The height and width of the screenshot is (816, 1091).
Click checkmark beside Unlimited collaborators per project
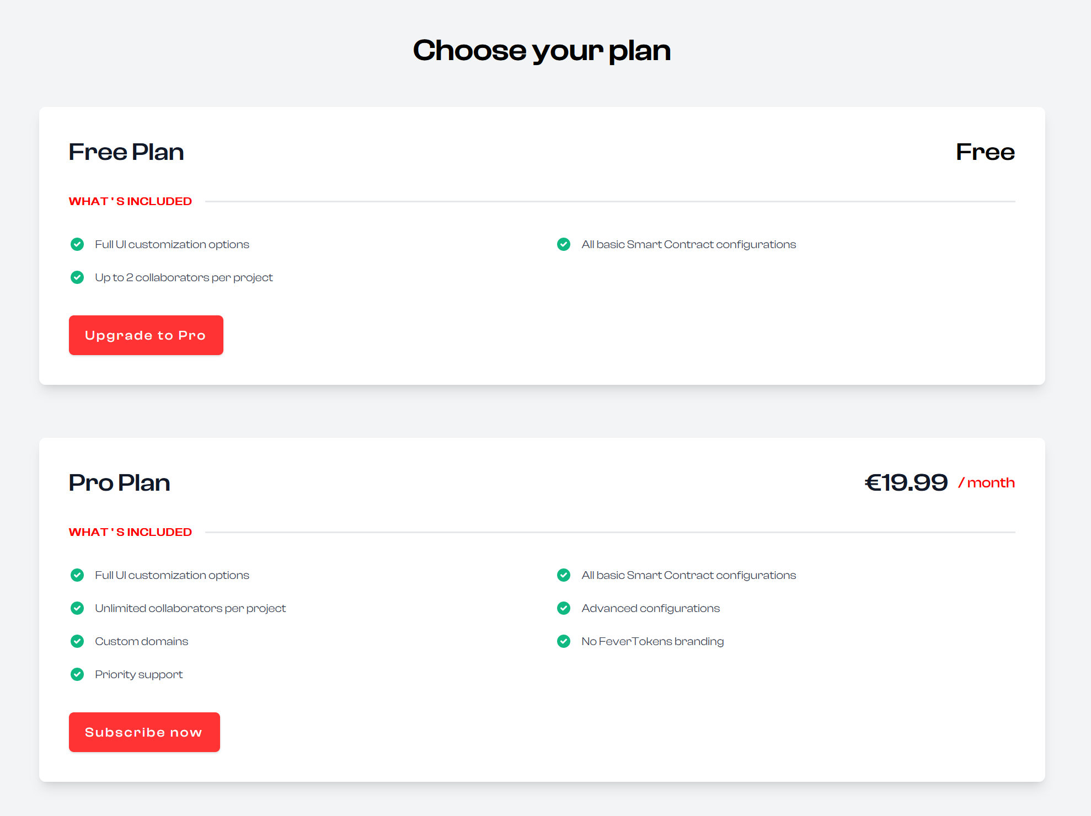coord(77,608)
